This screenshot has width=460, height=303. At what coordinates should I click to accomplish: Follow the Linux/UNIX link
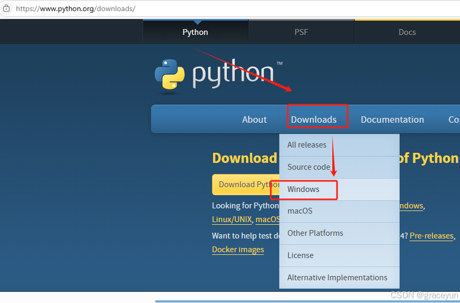click(232, 219)
